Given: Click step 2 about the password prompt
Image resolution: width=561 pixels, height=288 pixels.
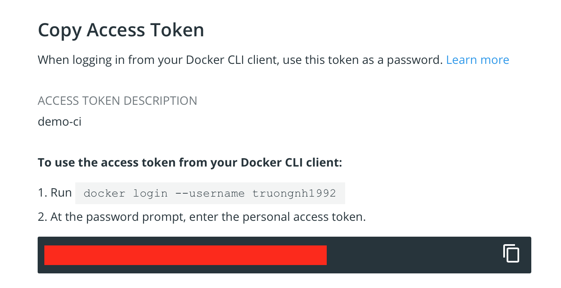Looking at the screenshot, I should tap(202, 217).
